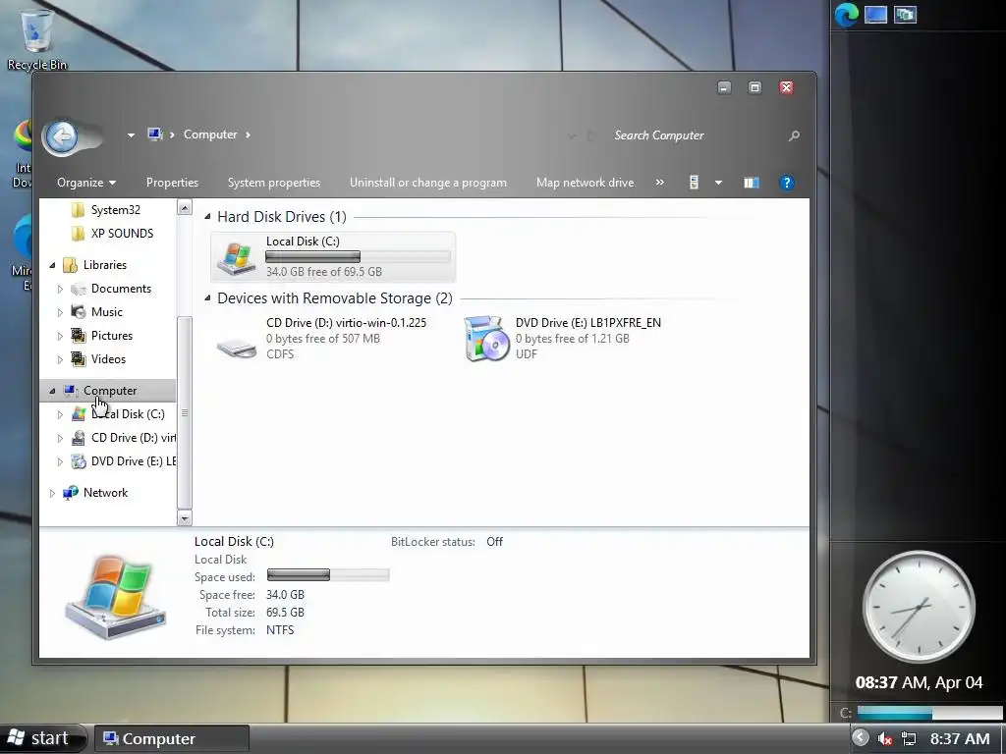Click Properties in the command bar

tap(172, 183)
